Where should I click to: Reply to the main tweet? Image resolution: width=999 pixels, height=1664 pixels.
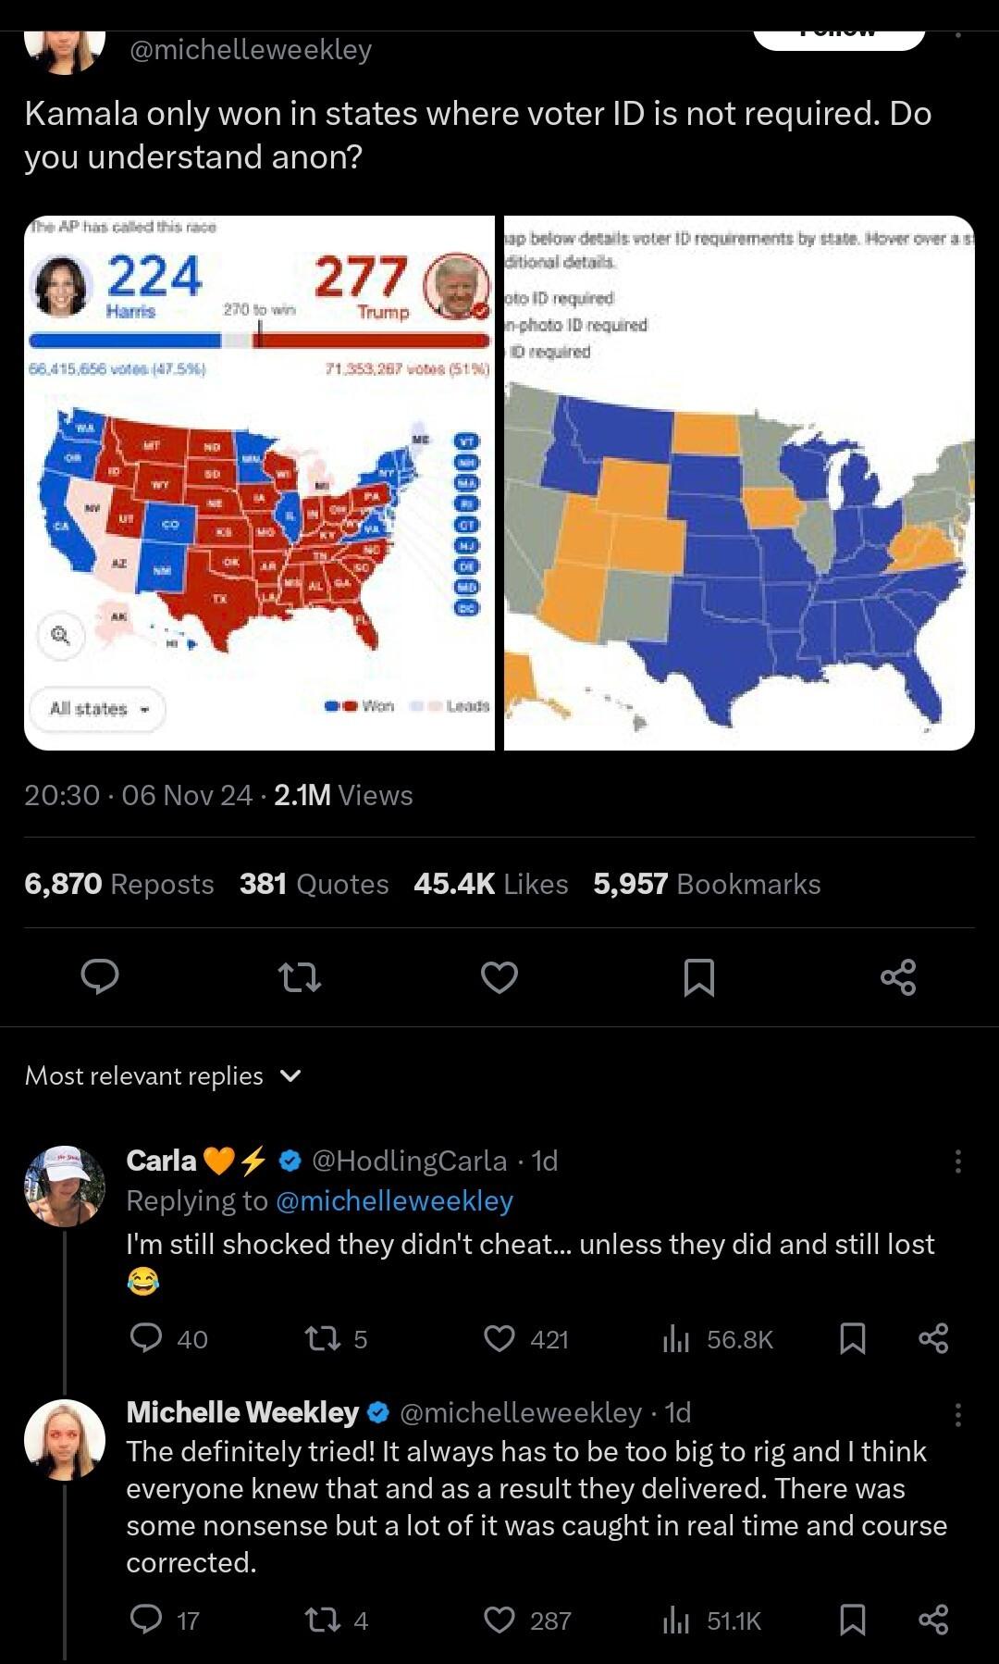tap(100, 976)
